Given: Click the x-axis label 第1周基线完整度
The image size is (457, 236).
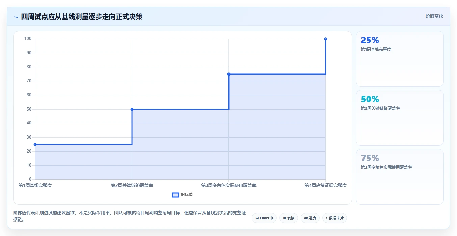Looking at the screenshot, I should point(35,185).
